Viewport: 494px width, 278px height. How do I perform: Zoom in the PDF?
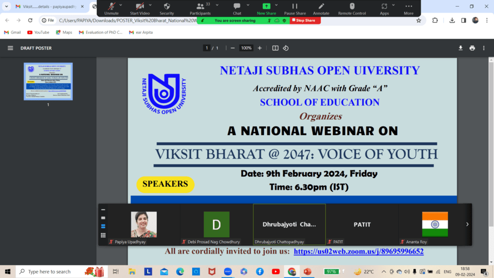click(260, 48)
